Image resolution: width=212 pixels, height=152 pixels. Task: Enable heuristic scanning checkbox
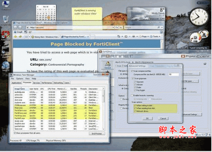[x=132, y=96]
